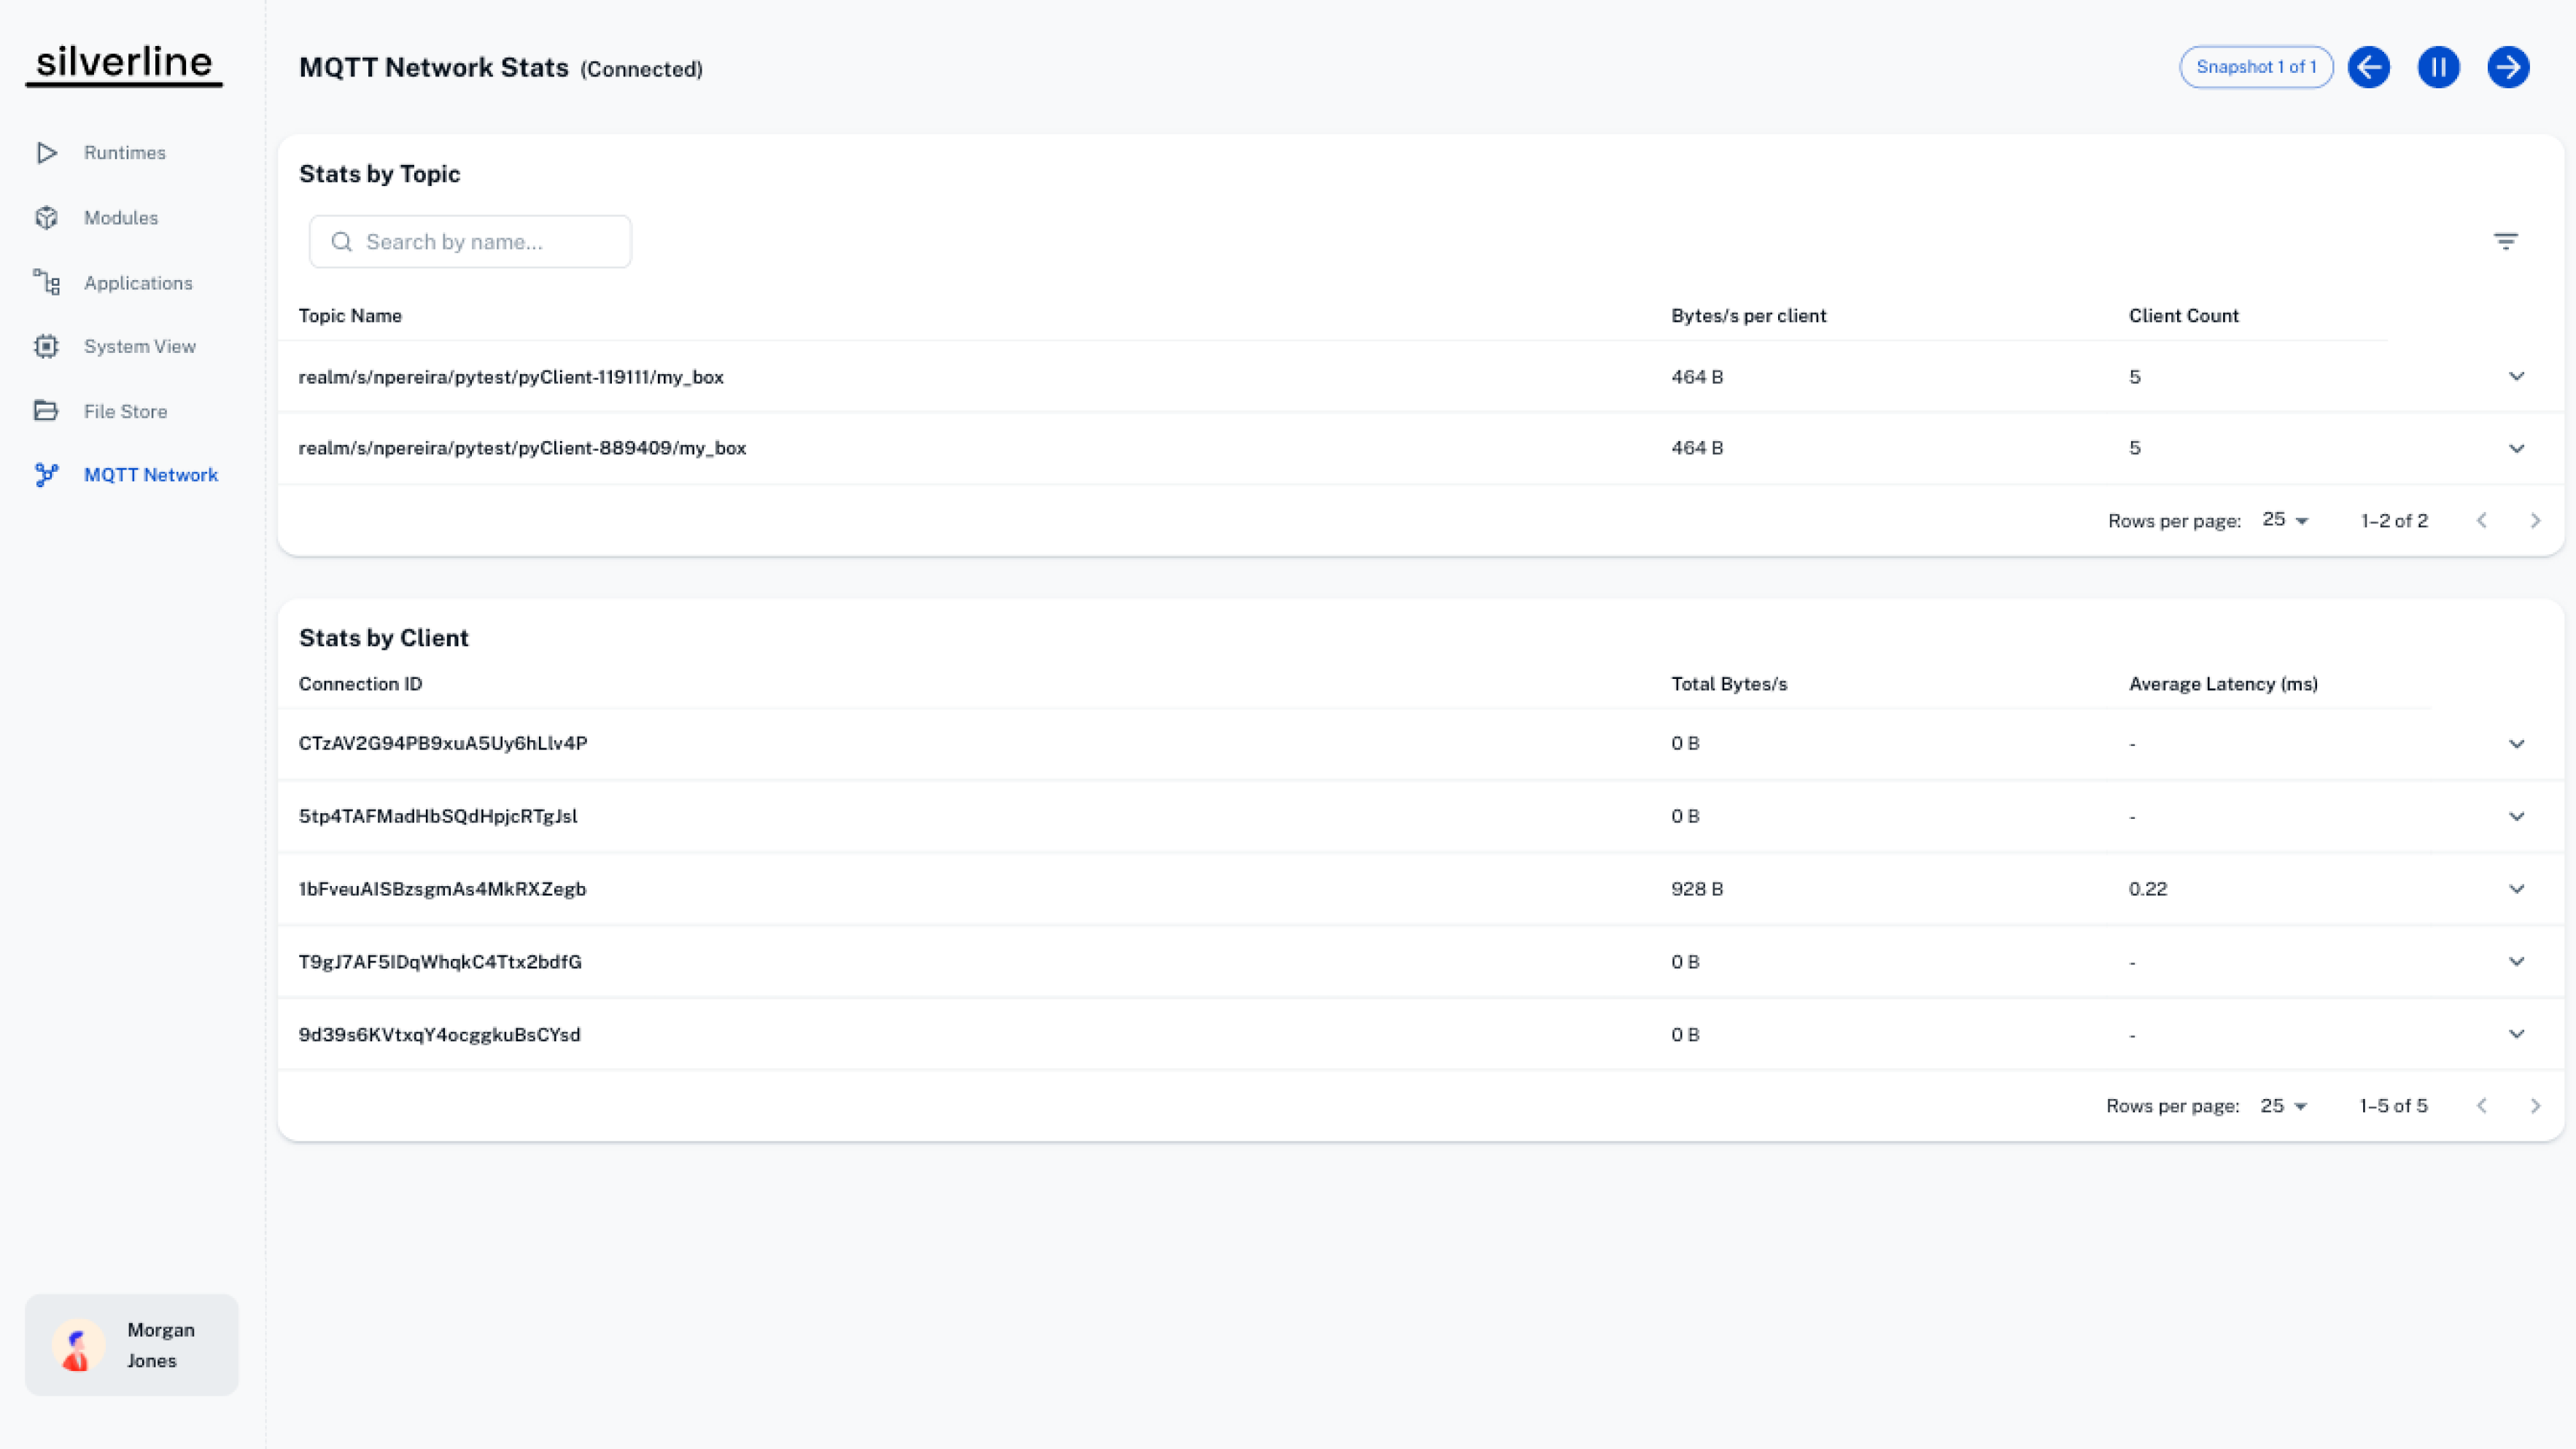Expand client 1bFveuAISBzsgmAs4MkRXZegb details
This screenshot has height=1449, width=2576.
[x=2516, y=889]
